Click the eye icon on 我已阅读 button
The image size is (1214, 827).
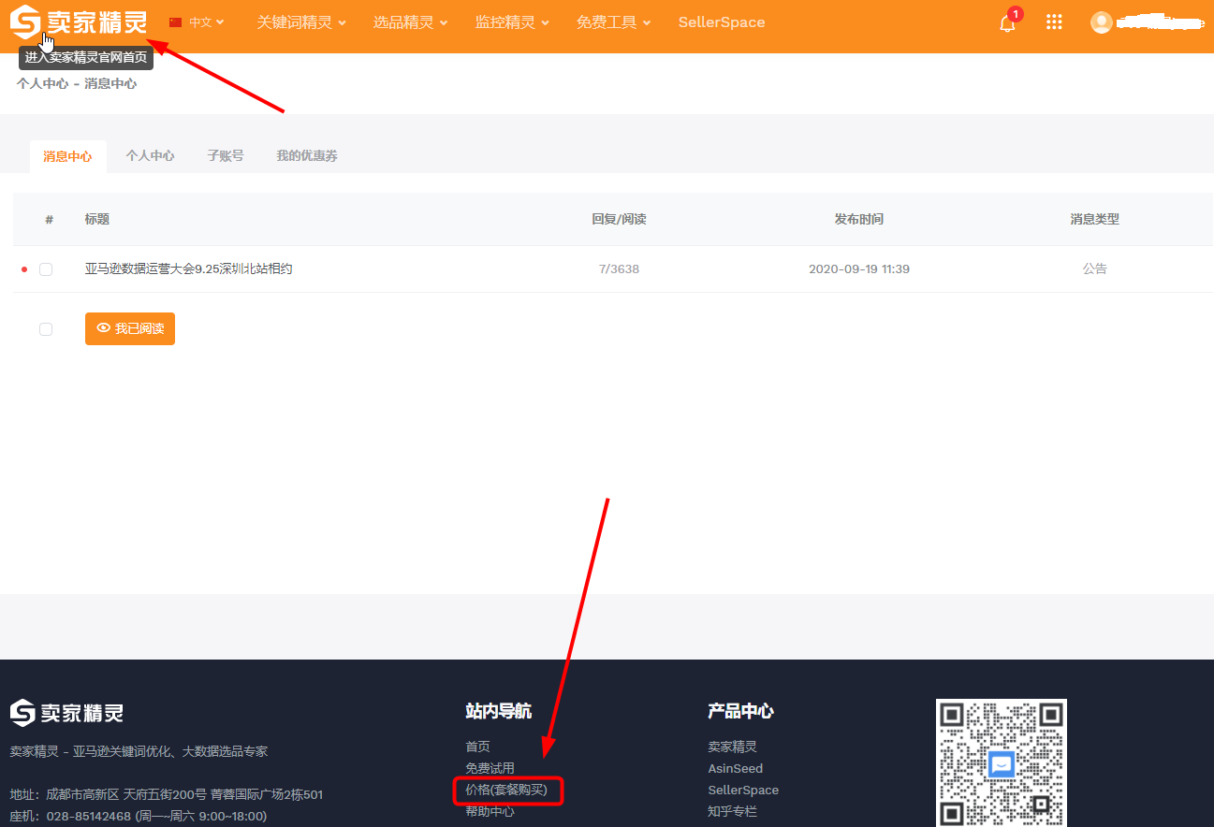(x=104, y=328)
